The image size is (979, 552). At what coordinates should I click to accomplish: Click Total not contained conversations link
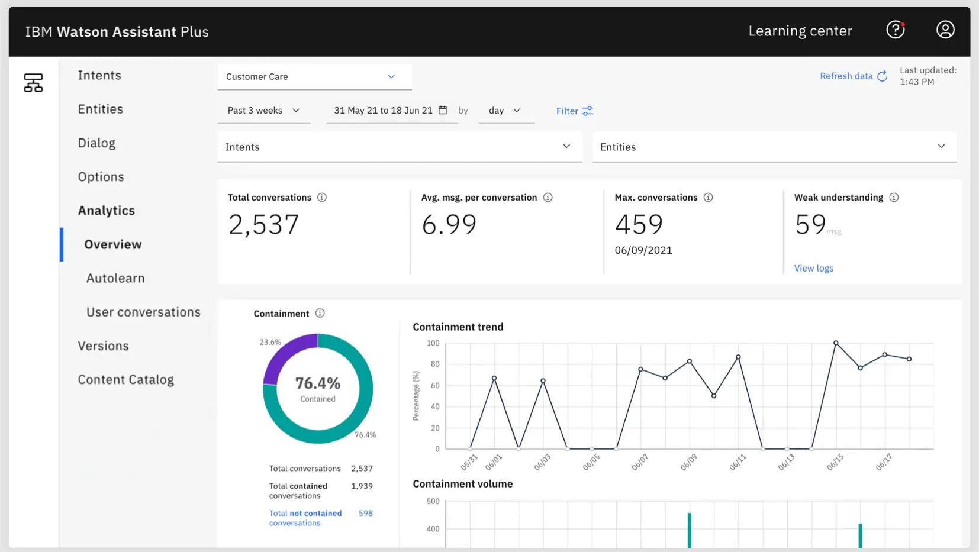(305, 518)
